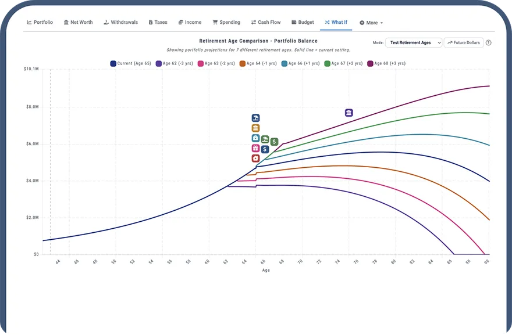Image resolution: width=512 pixels, height=335 pixels.
Task: Click the blue dollar sign event marker
Action: [x=265, y=149]
